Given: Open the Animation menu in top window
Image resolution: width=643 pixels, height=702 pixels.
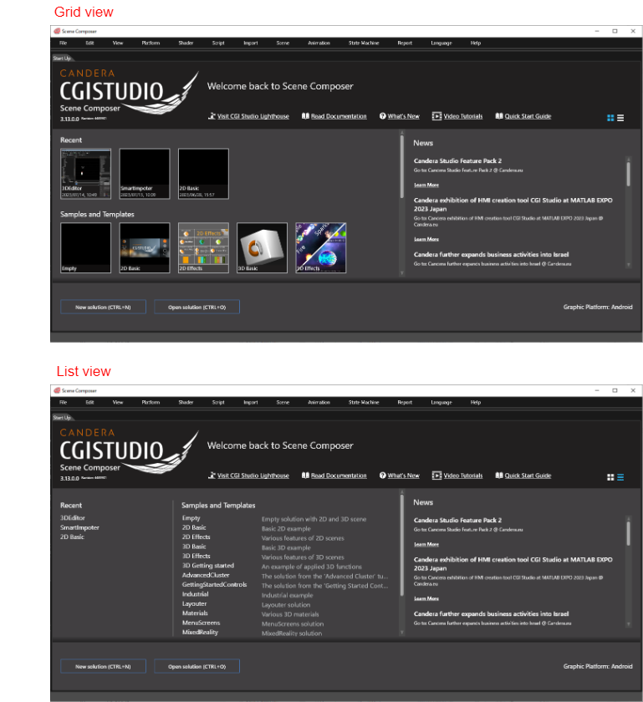Looking at the screenshot, I should 319,43.
